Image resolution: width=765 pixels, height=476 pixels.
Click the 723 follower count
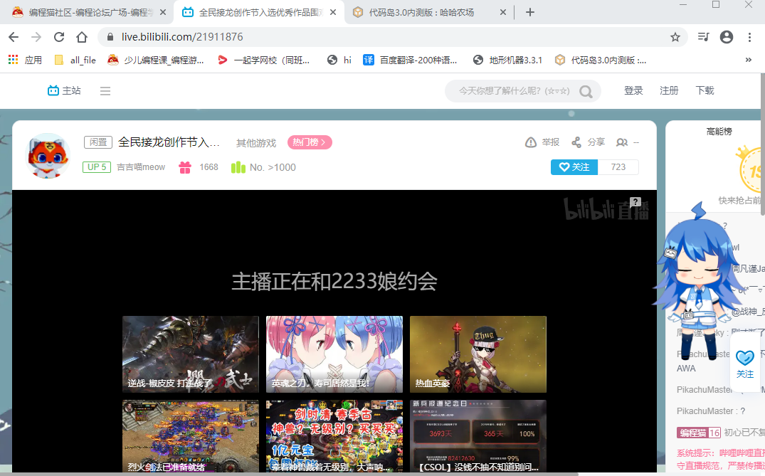point(618,167)
